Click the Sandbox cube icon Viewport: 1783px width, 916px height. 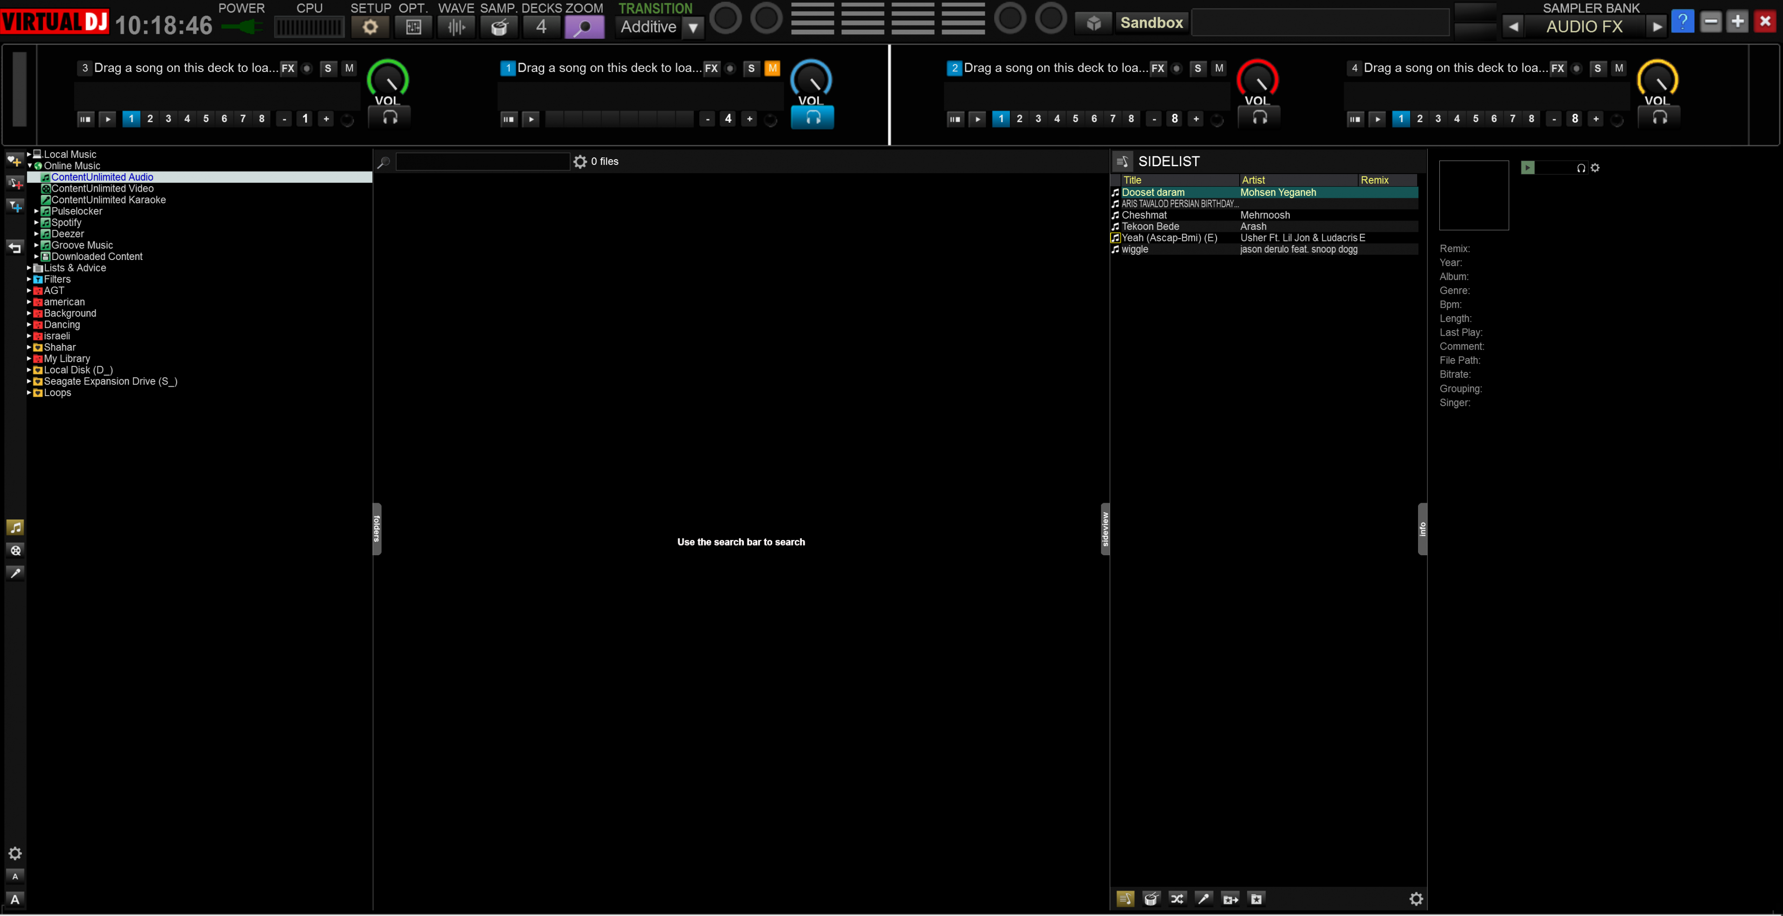[1093, 23]
